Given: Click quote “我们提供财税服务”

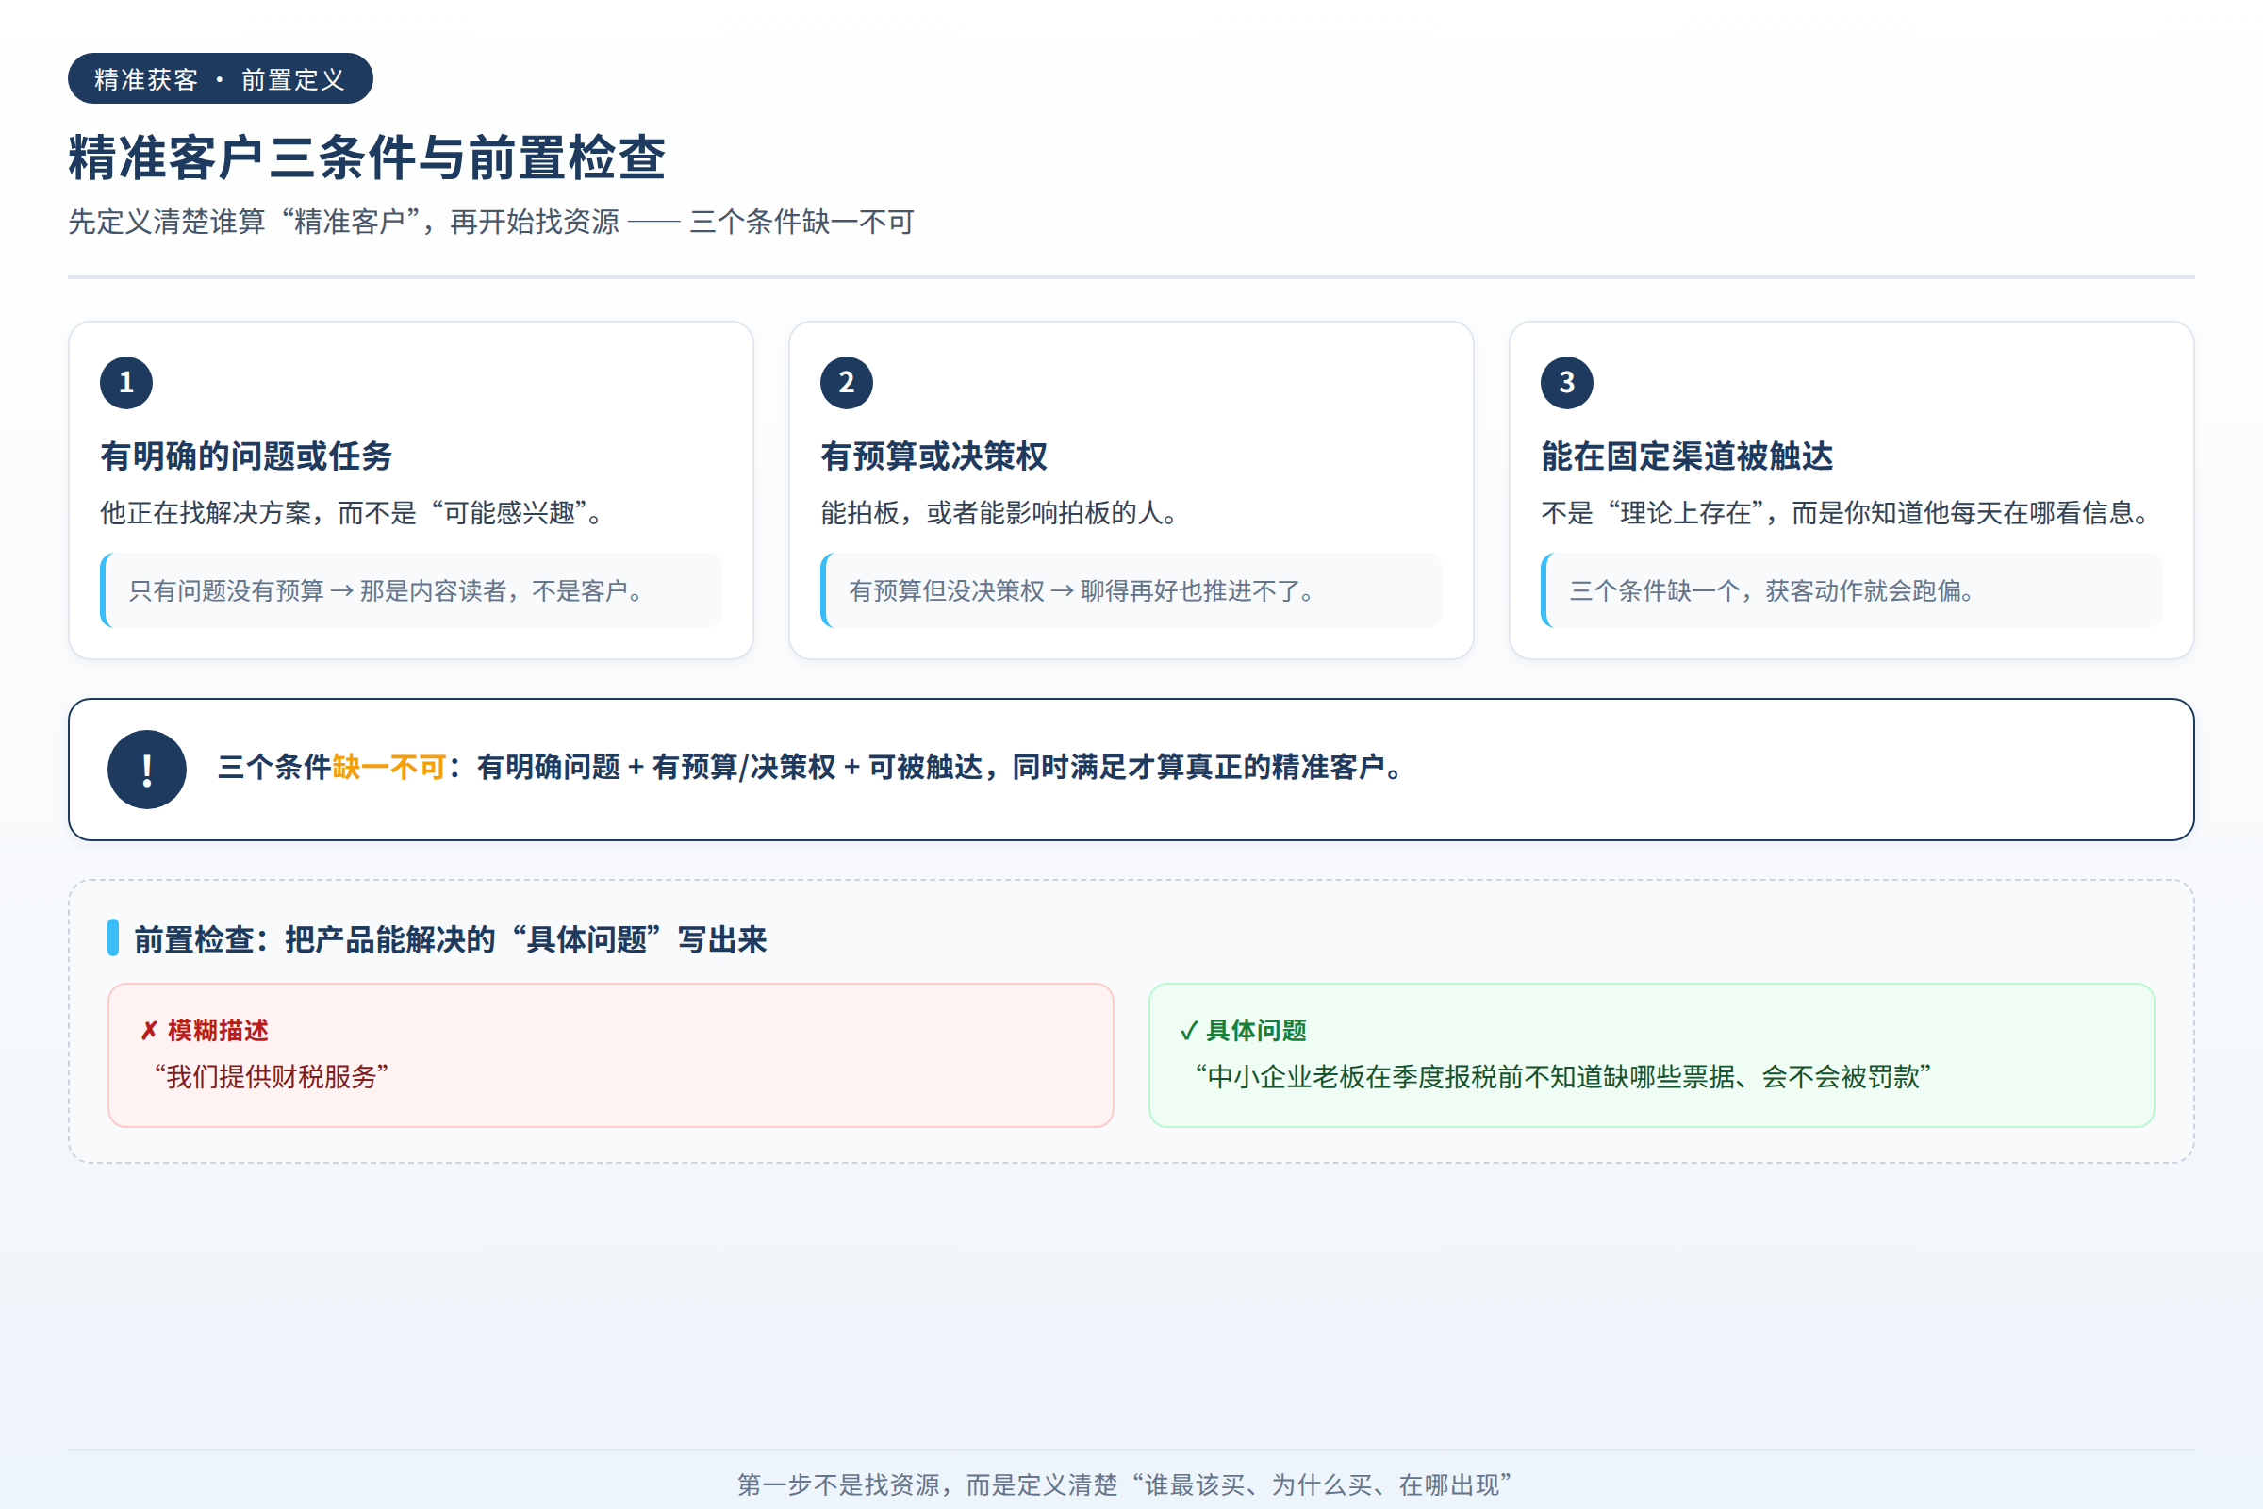Looking at the screenshot, I should coord(272,1077).
